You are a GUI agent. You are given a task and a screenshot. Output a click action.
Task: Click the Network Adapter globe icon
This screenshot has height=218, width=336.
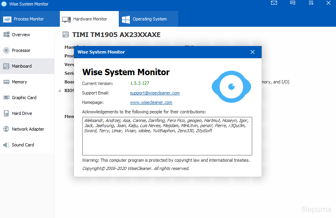[x=6, y=129]
